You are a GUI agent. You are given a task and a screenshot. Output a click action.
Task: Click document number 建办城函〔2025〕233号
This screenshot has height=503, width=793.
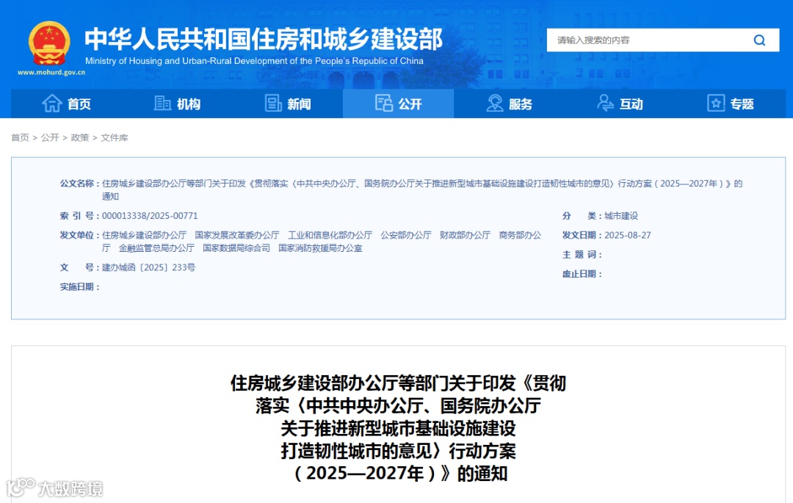tap(148, 267)
